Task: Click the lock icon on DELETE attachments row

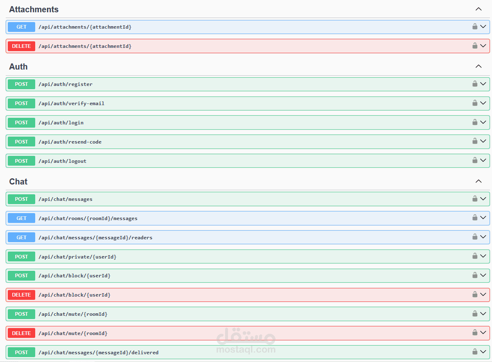Action: [475, 46]
